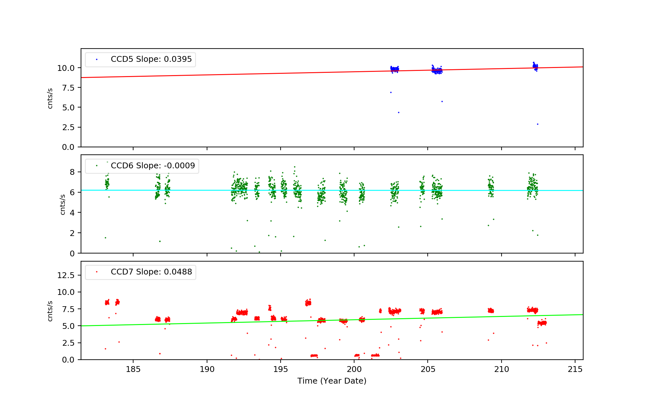Click the bottom plot cnts/s axis label

(x=50, y=311)
